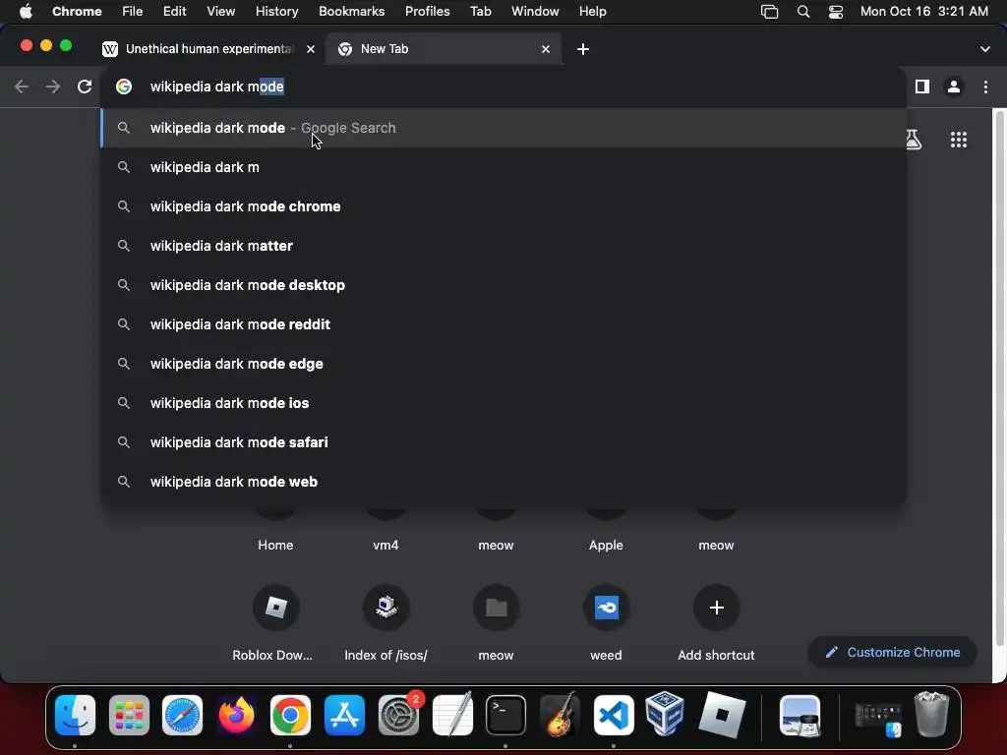Launch GarageBand from the dock
The height and width of the screenshot is (755, 1007).
pyautogui.click(x=560, y=715)
